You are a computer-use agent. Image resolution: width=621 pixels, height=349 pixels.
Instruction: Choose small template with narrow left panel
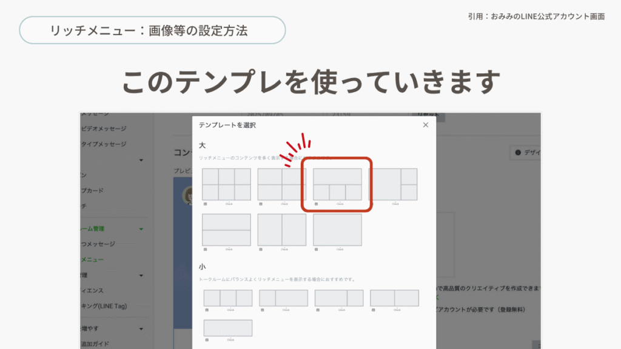283,298
